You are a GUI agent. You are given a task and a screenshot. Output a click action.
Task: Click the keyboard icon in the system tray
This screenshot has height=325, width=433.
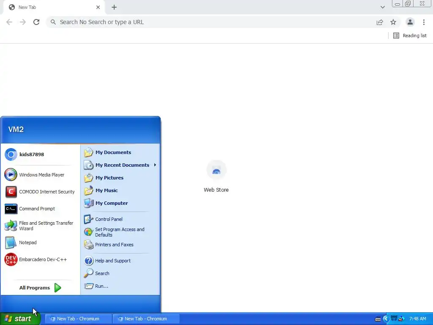378,319
